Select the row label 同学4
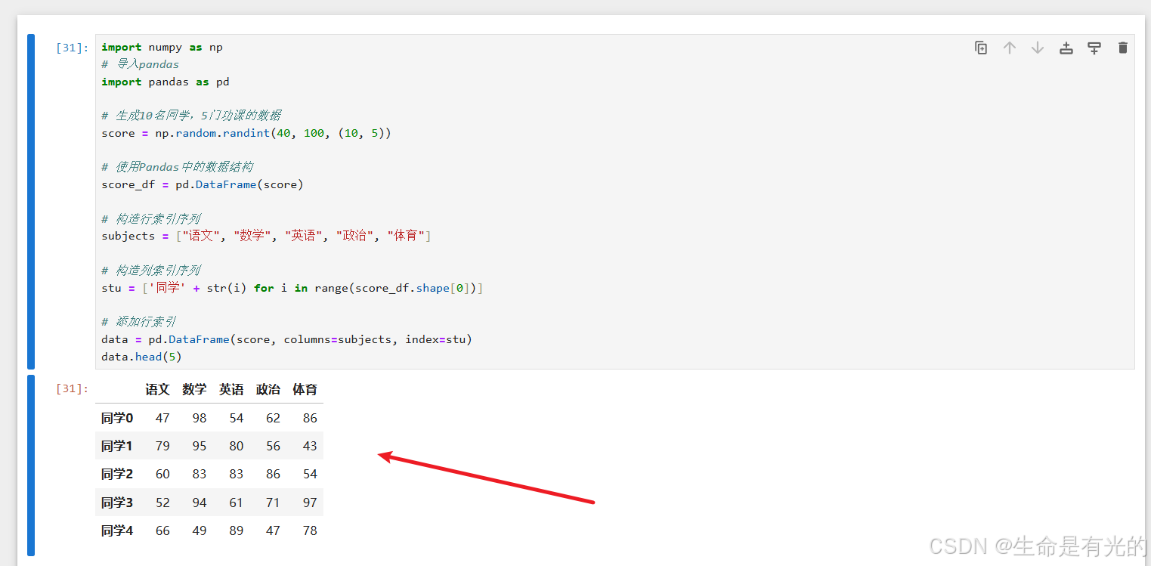The image size is (1151, 566). coord(117,530)
